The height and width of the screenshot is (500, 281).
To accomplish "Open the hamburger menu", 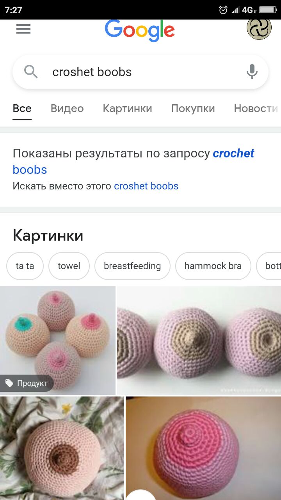I will [x=23, y=29].
